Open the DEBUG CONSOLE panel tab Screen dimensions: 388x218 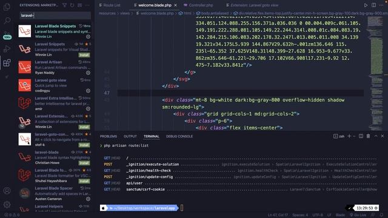click(179, 136)
